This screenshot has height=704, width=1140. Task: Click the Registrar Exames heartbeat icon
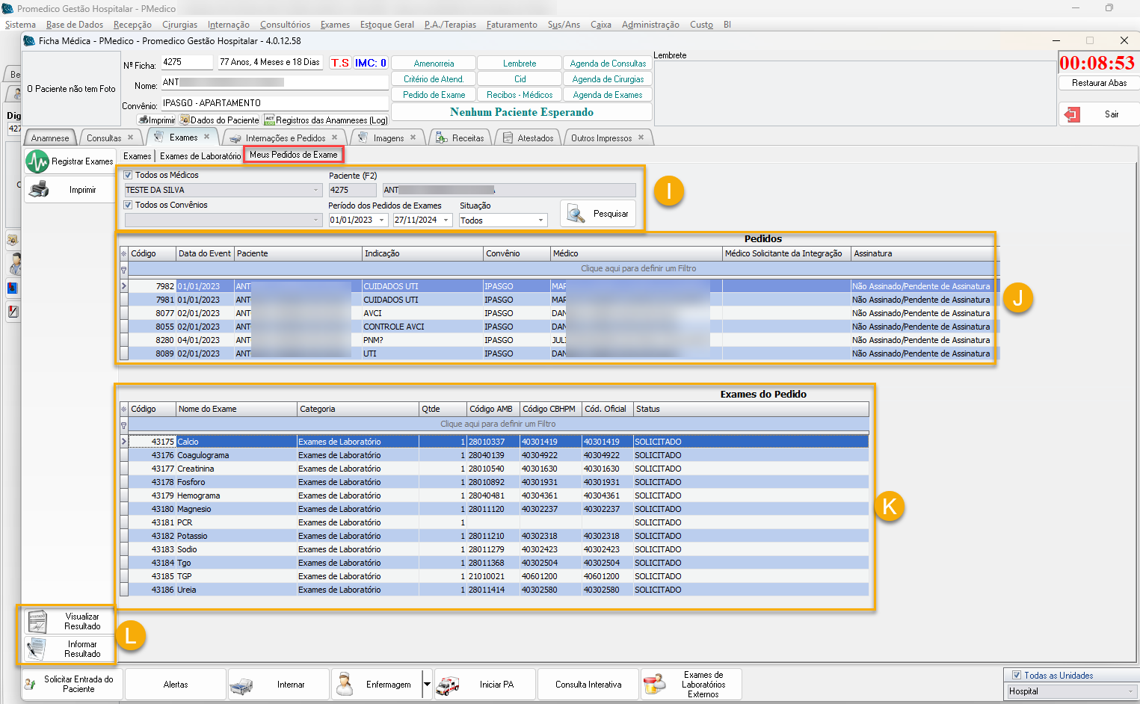pyautogui.click(x=37, y=161)
